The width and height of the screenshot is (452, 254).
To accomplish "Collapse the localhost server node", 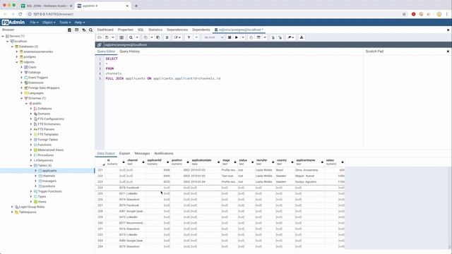I will (8, 42).
